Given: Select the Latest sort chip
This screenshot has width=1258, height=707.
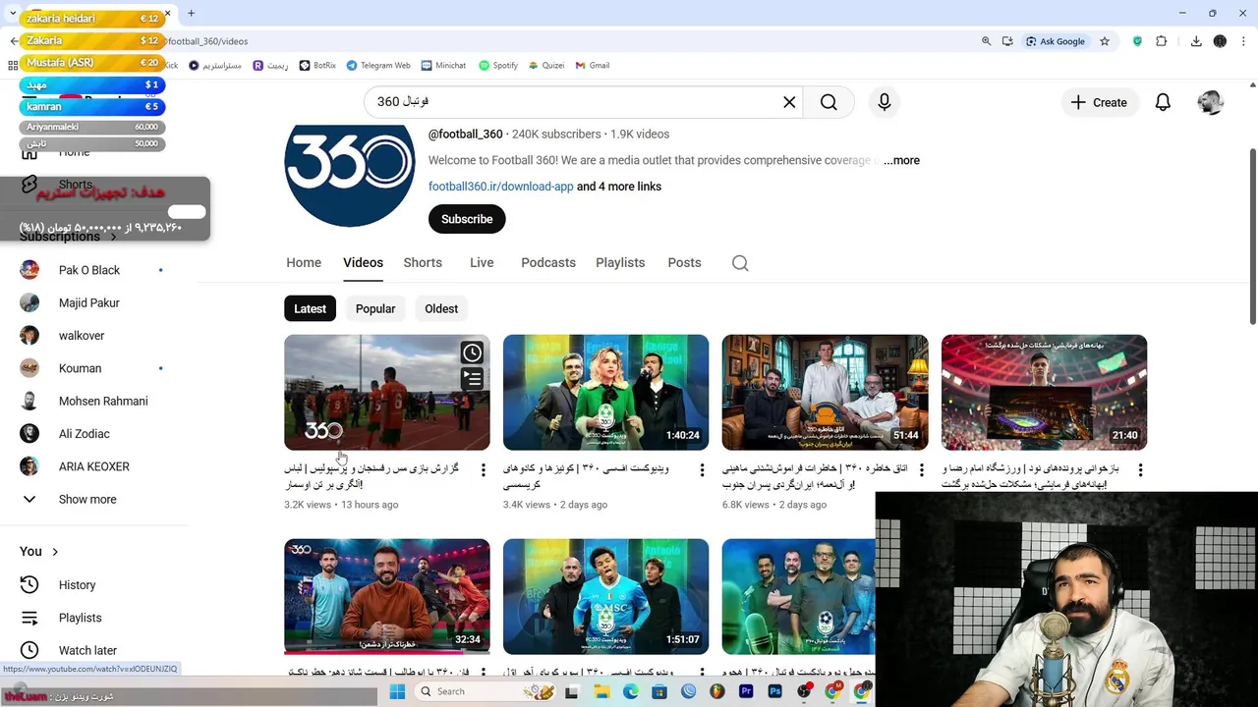Looking at the screenshot, I should point(310,308).
